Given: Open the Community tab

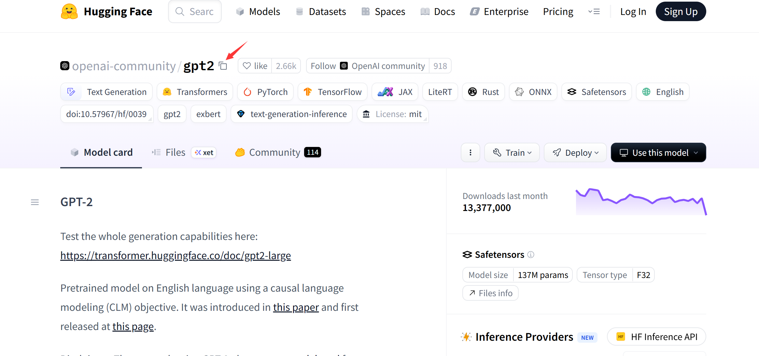Looking at the screenshot, I should (274, 152).
